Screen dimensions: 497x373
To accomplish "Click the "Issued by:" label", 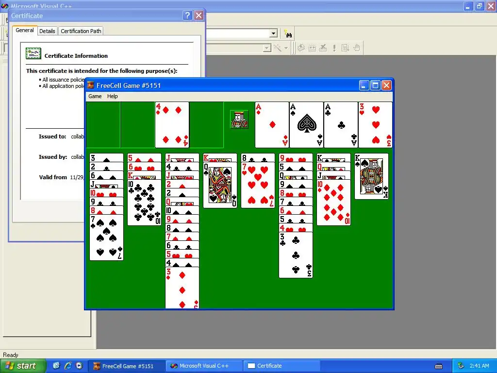I will [52, 157].
